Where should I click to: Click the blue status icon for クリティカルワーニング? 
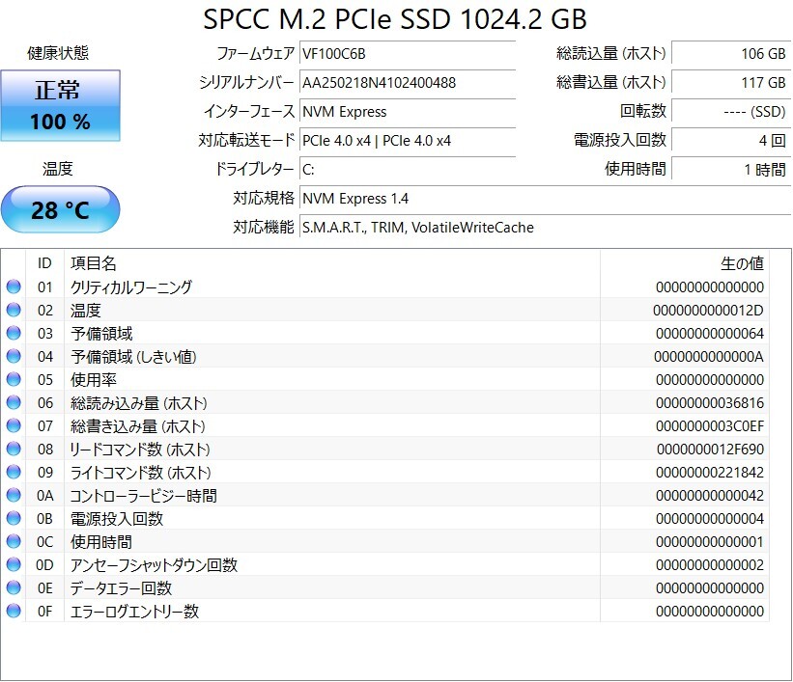[x=14, y=286]
